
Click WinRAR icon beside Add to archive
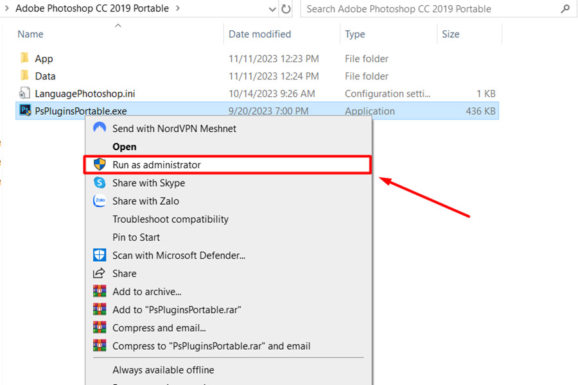coord(100,291)
